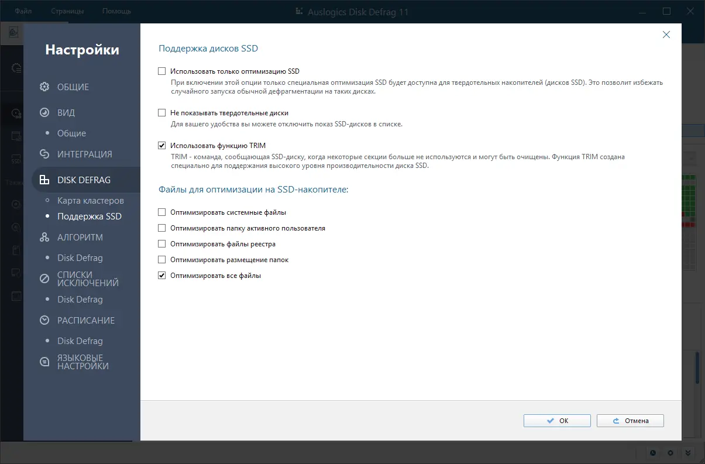Viewport: 705px width, 464px height.
Task: Open the Помощь menu
Action: [116, 11]
